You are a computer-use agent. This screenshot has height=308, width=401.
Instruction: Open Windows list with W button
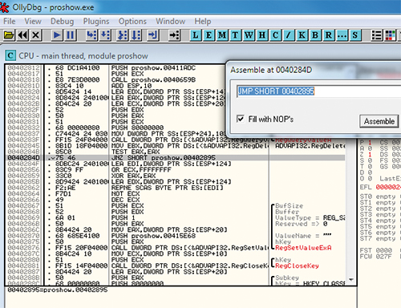pyautogui.click(x=249, y=35)
